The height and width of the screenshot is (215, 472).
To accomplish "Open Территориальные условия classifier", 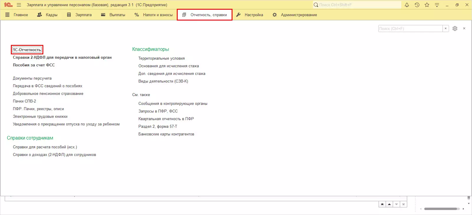I will pos(161,58).
